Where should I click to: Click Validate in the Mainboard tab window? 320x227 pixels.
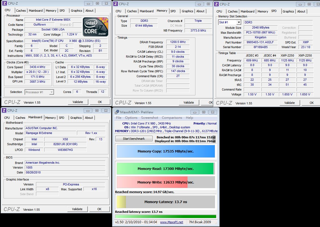click(77, 209)
